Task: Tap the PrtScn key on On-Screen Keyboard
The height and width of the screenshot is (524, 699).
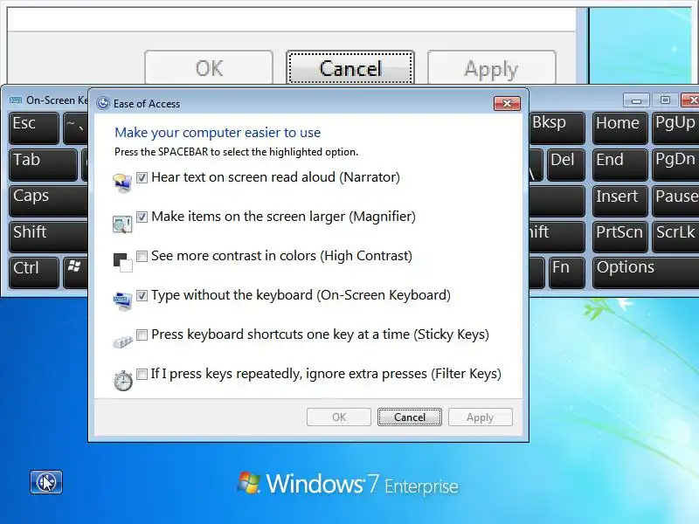Action: coord(619,237)
